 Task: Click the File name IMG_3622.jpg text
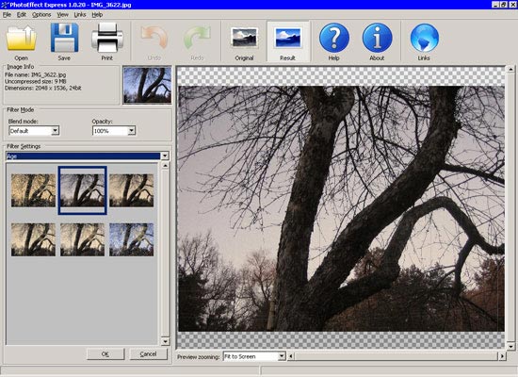click(36, 74)
